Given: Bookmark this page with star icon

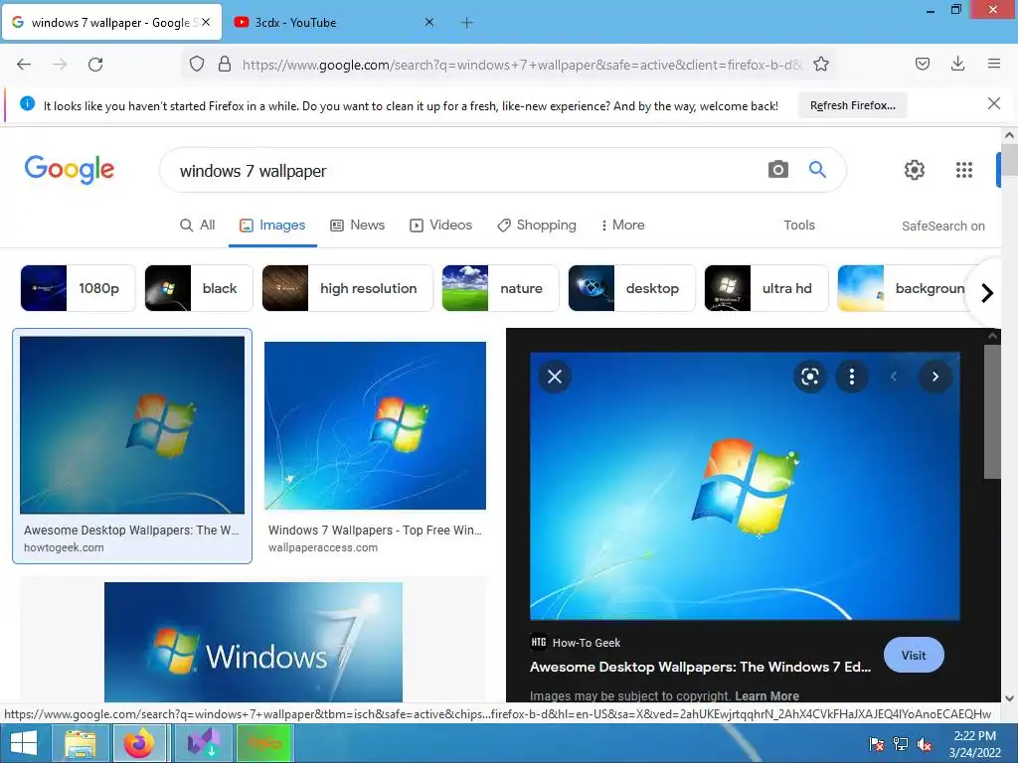Looking at the screenshot, I should click(821, 65).
